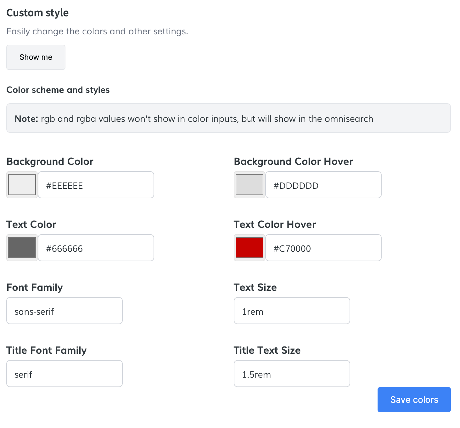Viewport: 460px width, 428px height.
Task: Click the Font Family field containing sans-serif
Action: click(65, 311)
